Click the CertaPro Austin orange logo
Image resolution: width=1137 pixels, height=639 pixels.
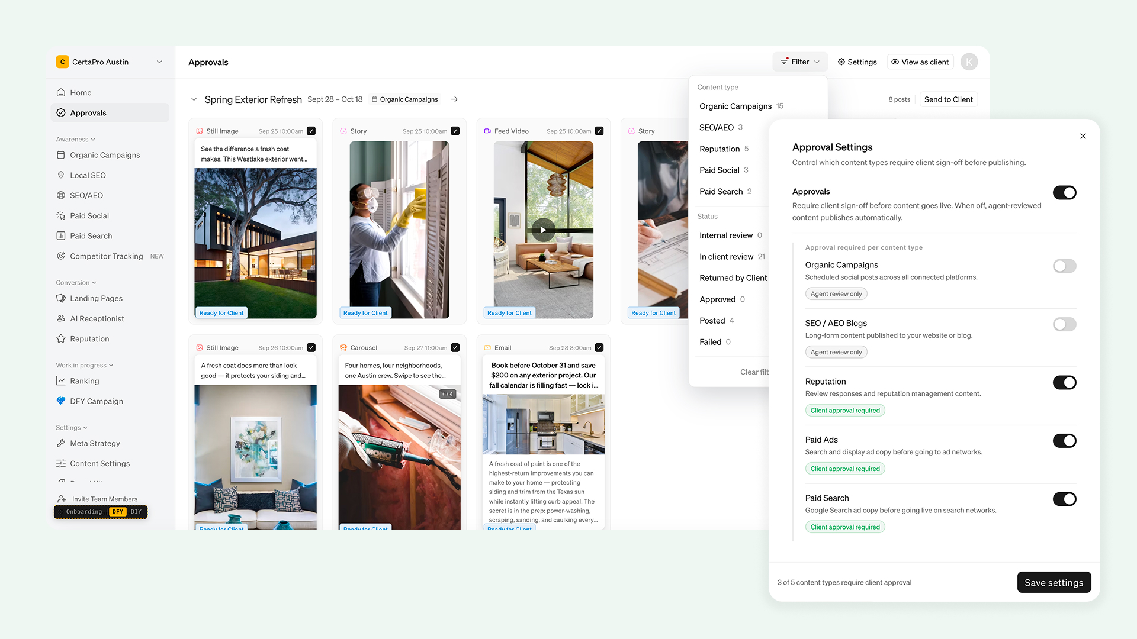click(62, 62)
